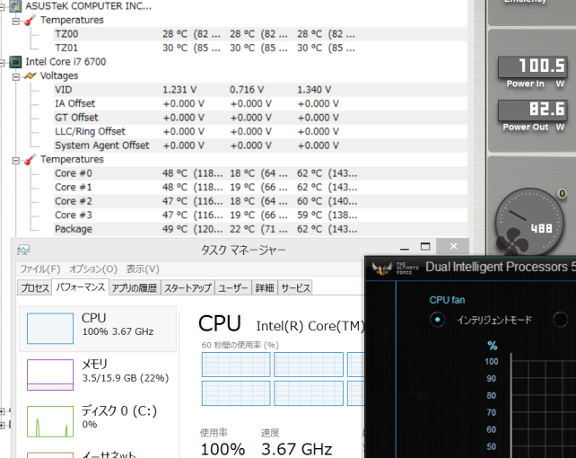576x458 pixels.
Task: Select the VID voltage row
Action: click(x=260, y=90)
